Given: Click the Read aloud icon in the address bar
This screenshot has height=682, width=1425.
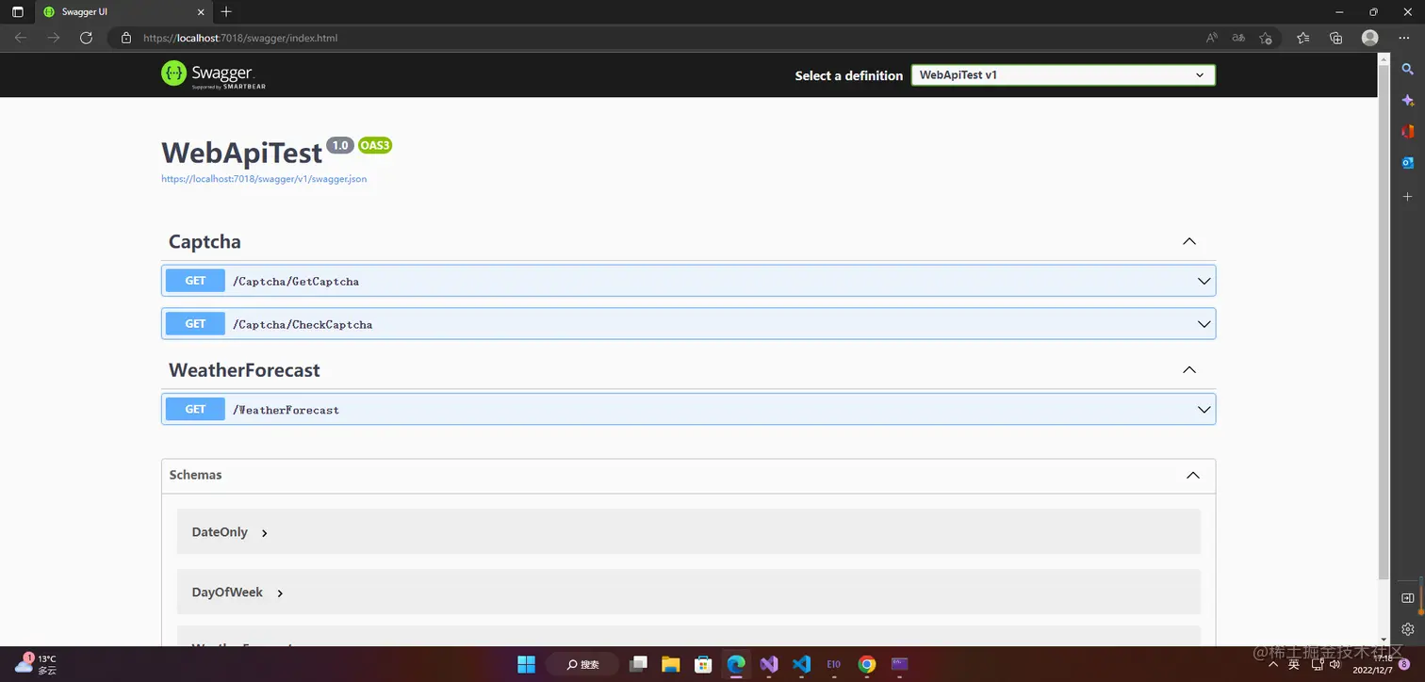Looking at the screenshot, I should pyautogui.click(x=1212, y=38).
